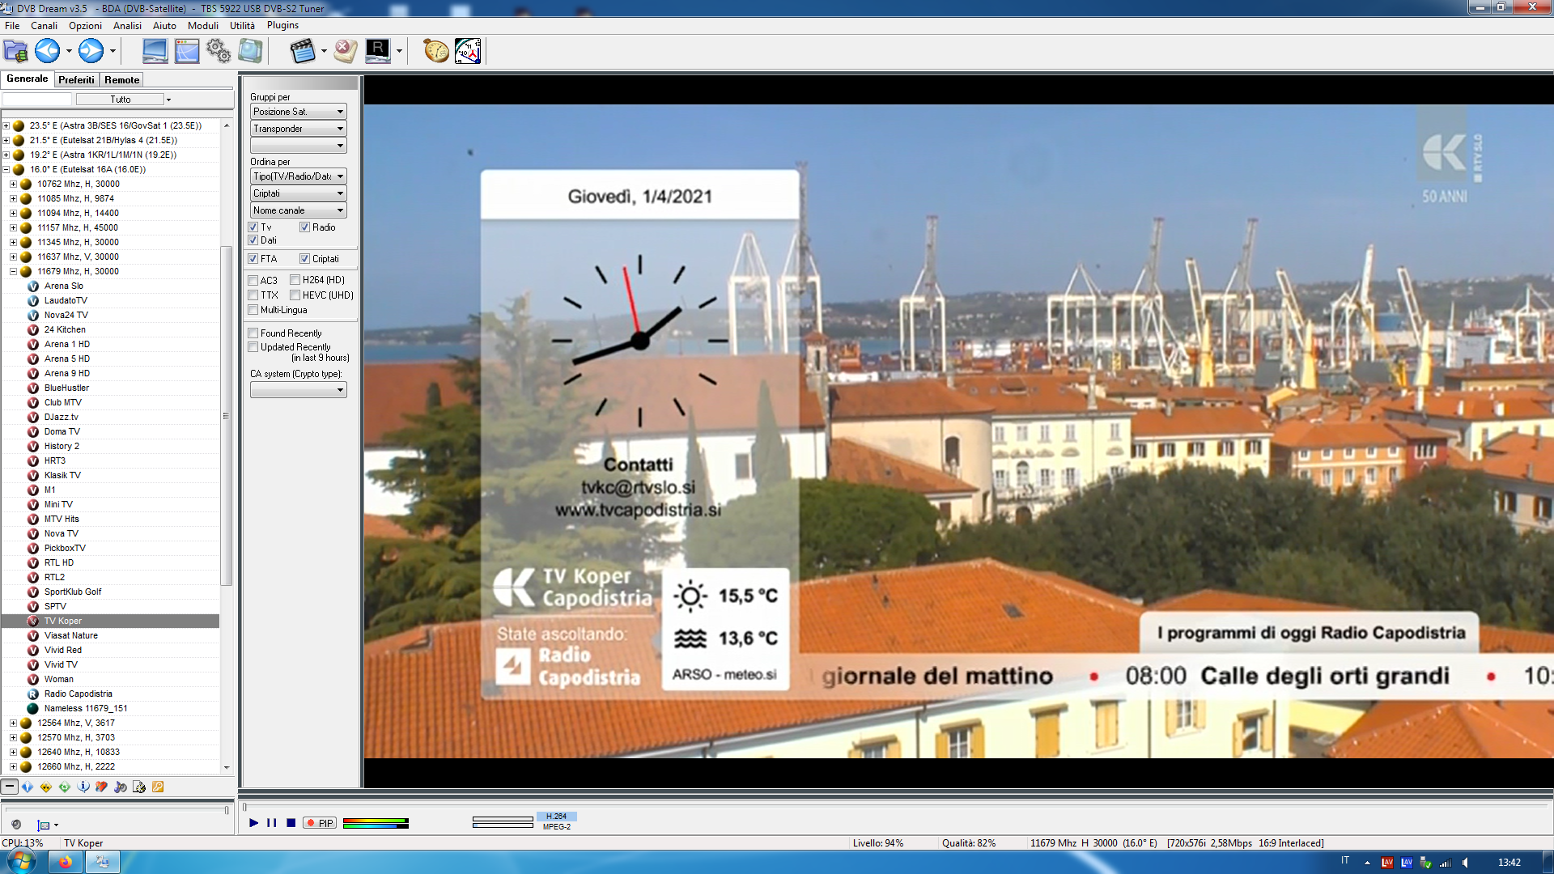Go to next channel with right arrow
Viewport: 1554px width, 874px height.
(x=91, y=51)
